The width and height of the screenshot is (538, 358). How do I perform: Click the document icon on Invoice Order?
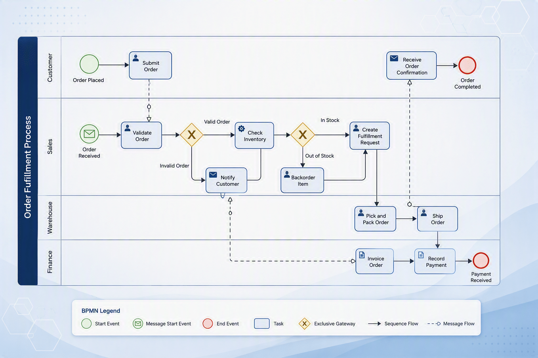362,255
